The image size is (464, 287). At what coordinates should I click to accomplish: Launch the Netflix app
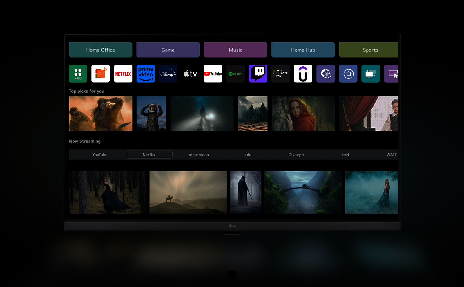123,74
